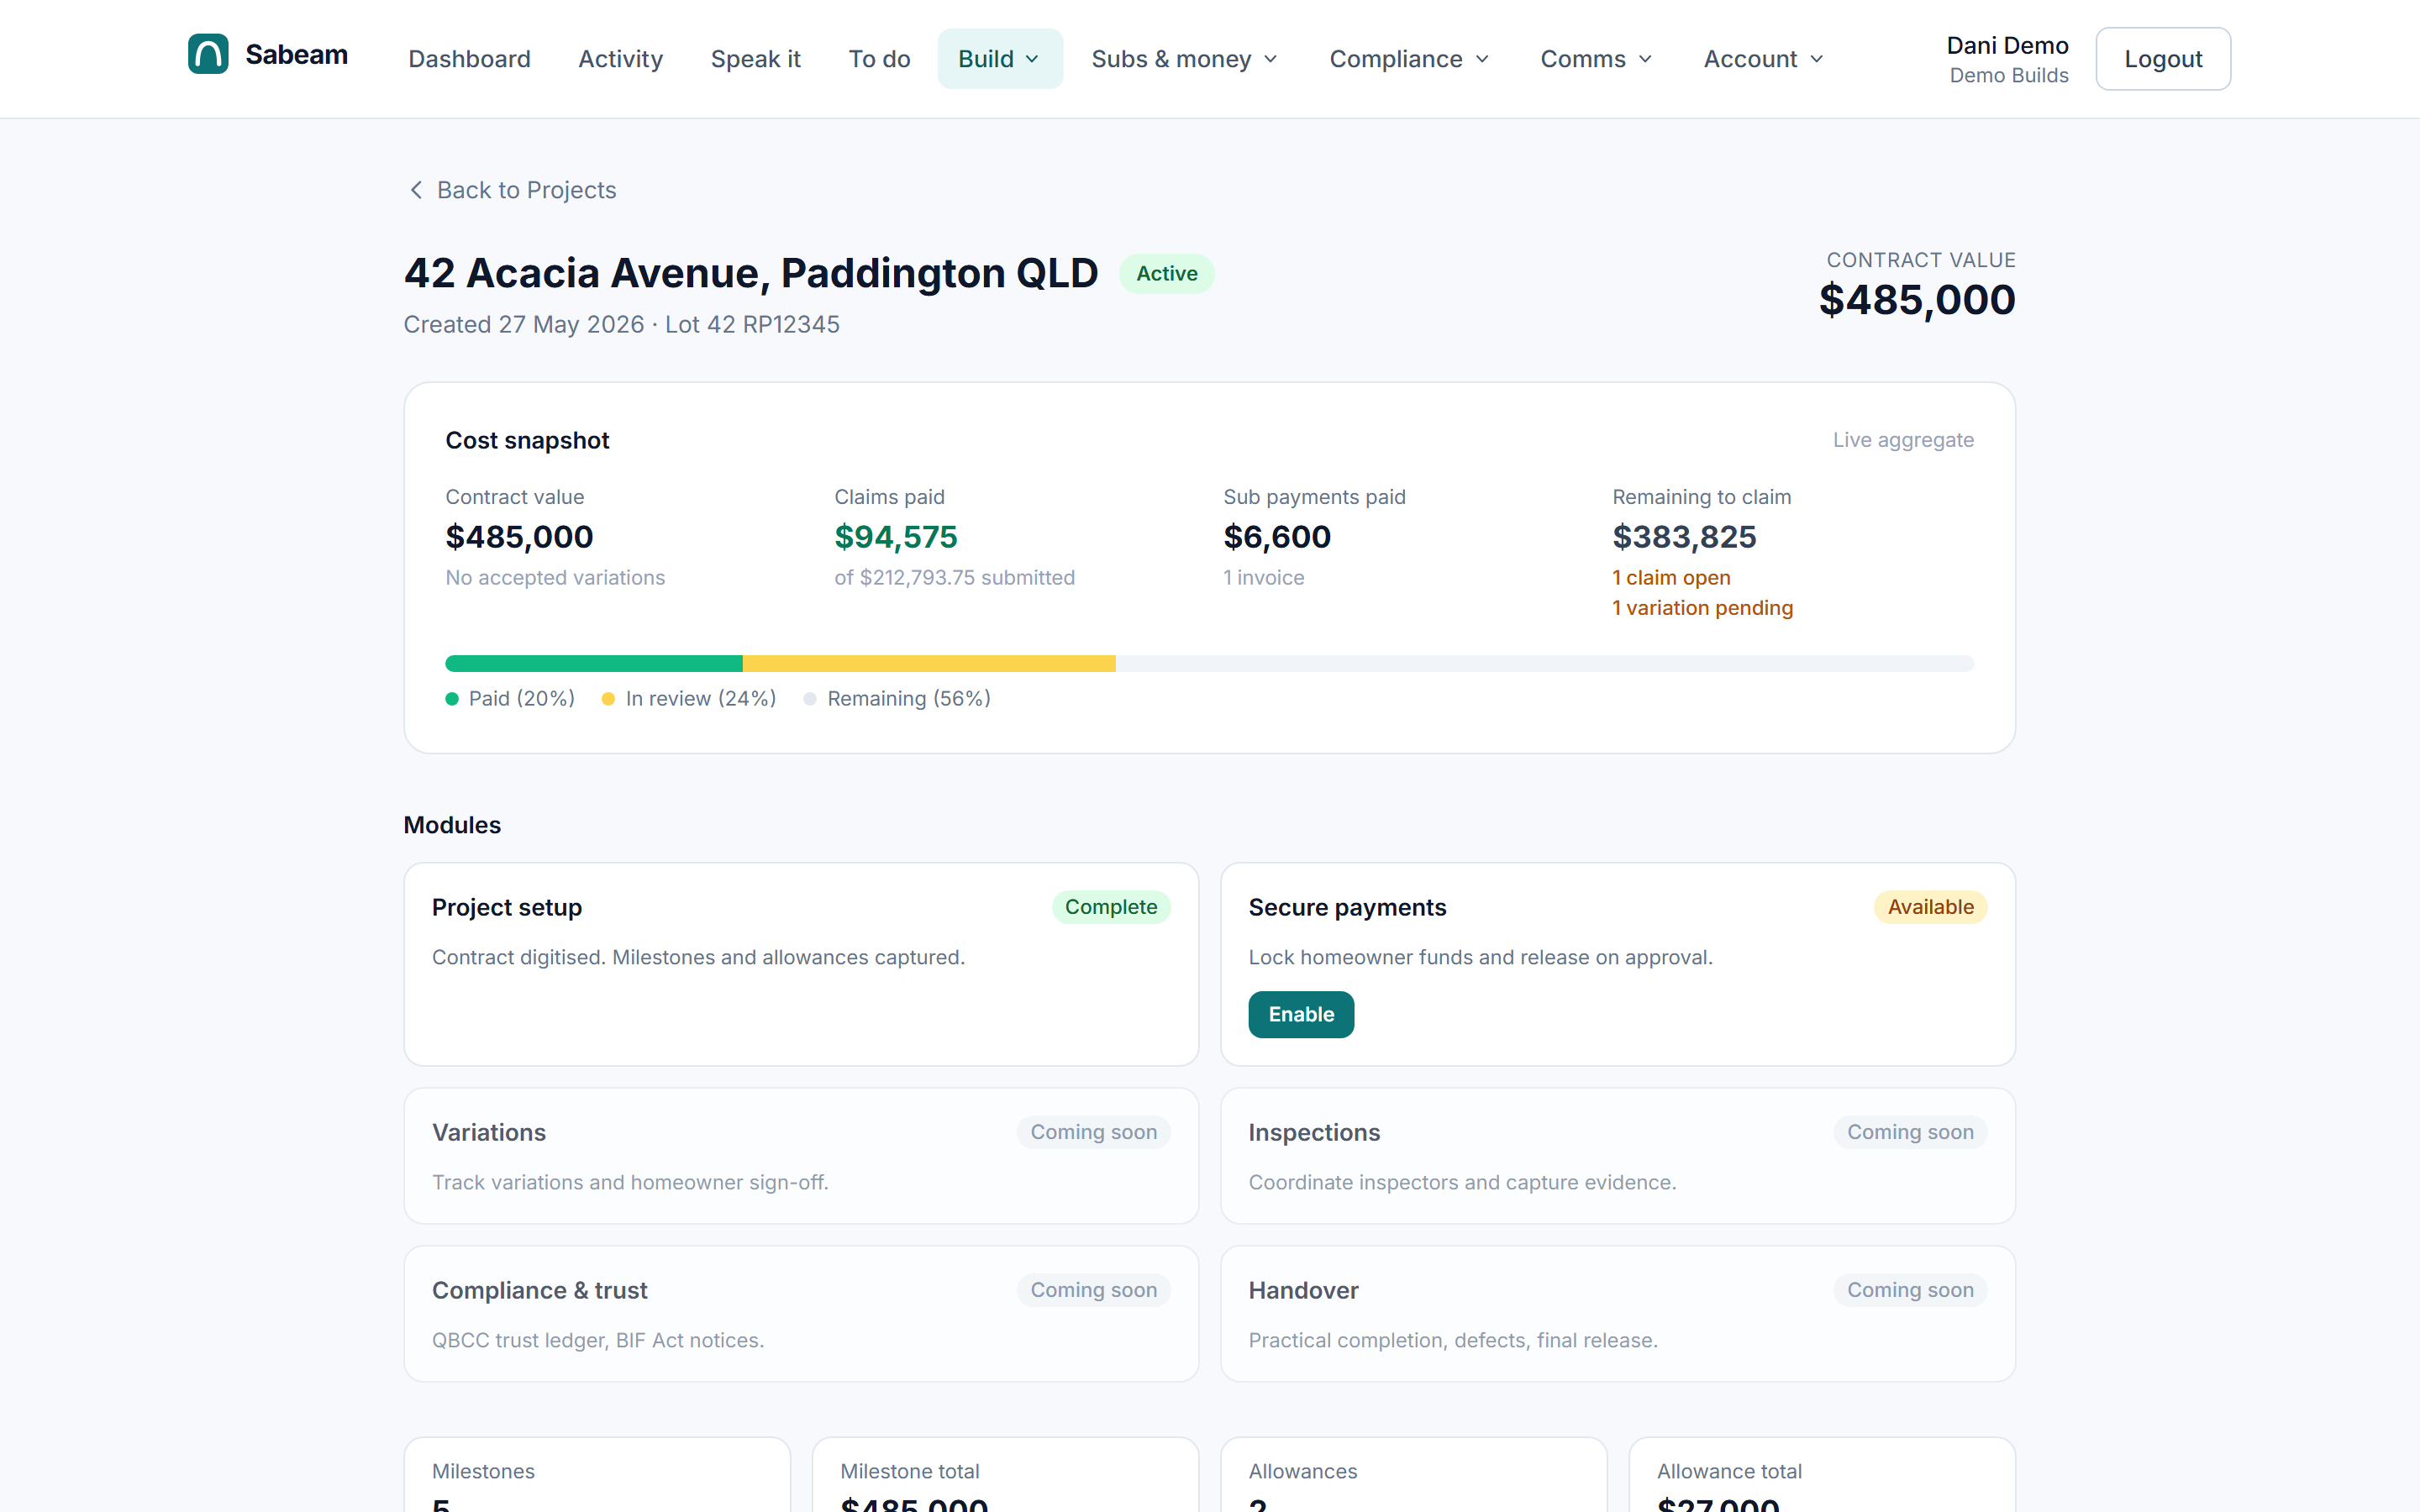Open the Inspections module card
The height and width of the screenshot is (1512, 2420).
point(1617,1156)
